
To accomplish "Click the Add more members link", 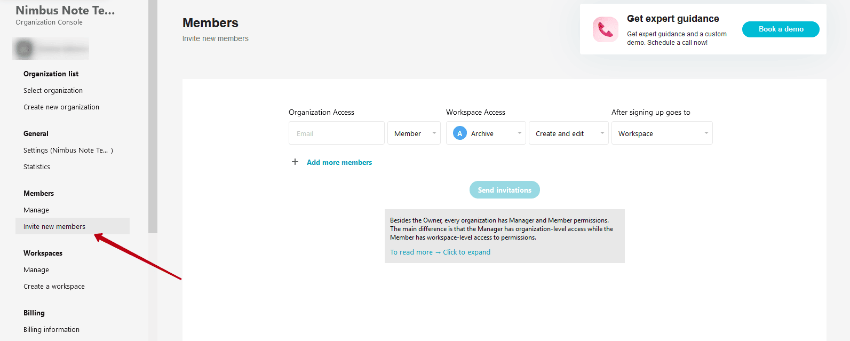I will [339, 162].
